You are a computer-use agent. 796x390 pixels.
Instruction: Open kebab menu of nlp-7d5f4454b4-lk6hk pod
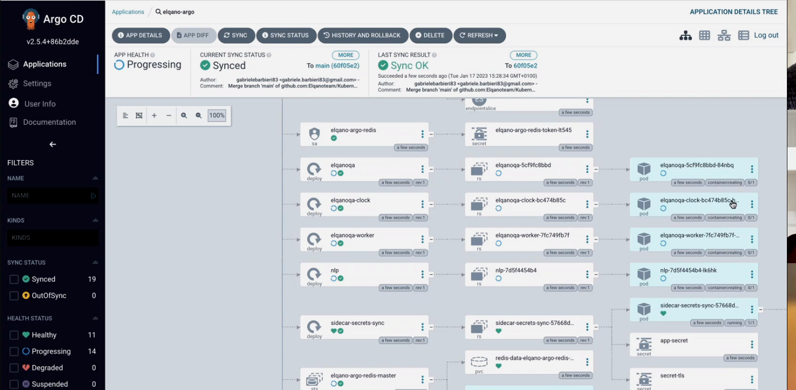[x=752, y=274]
